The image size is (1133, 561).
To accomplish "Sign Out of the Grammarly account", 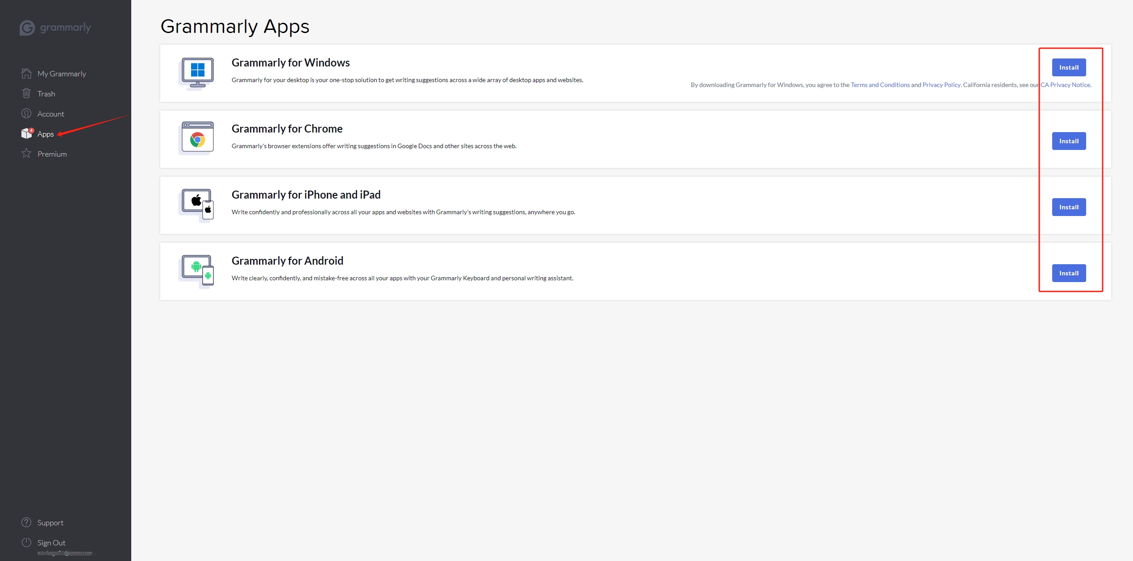I will click(51, 543).
